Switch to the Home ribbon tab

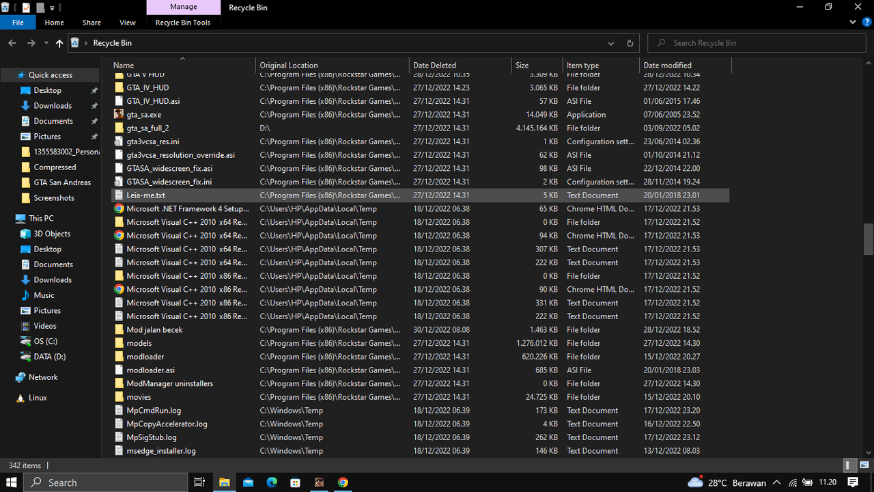(54, 23)
